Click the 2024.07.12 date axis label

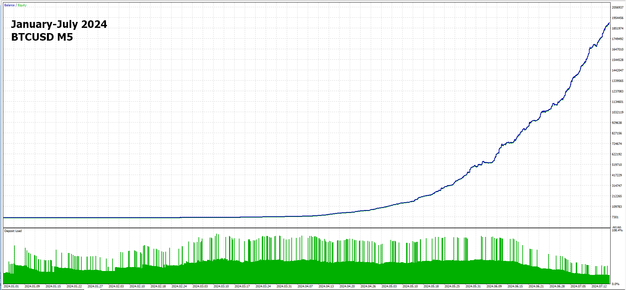click(x=599, y=286)
